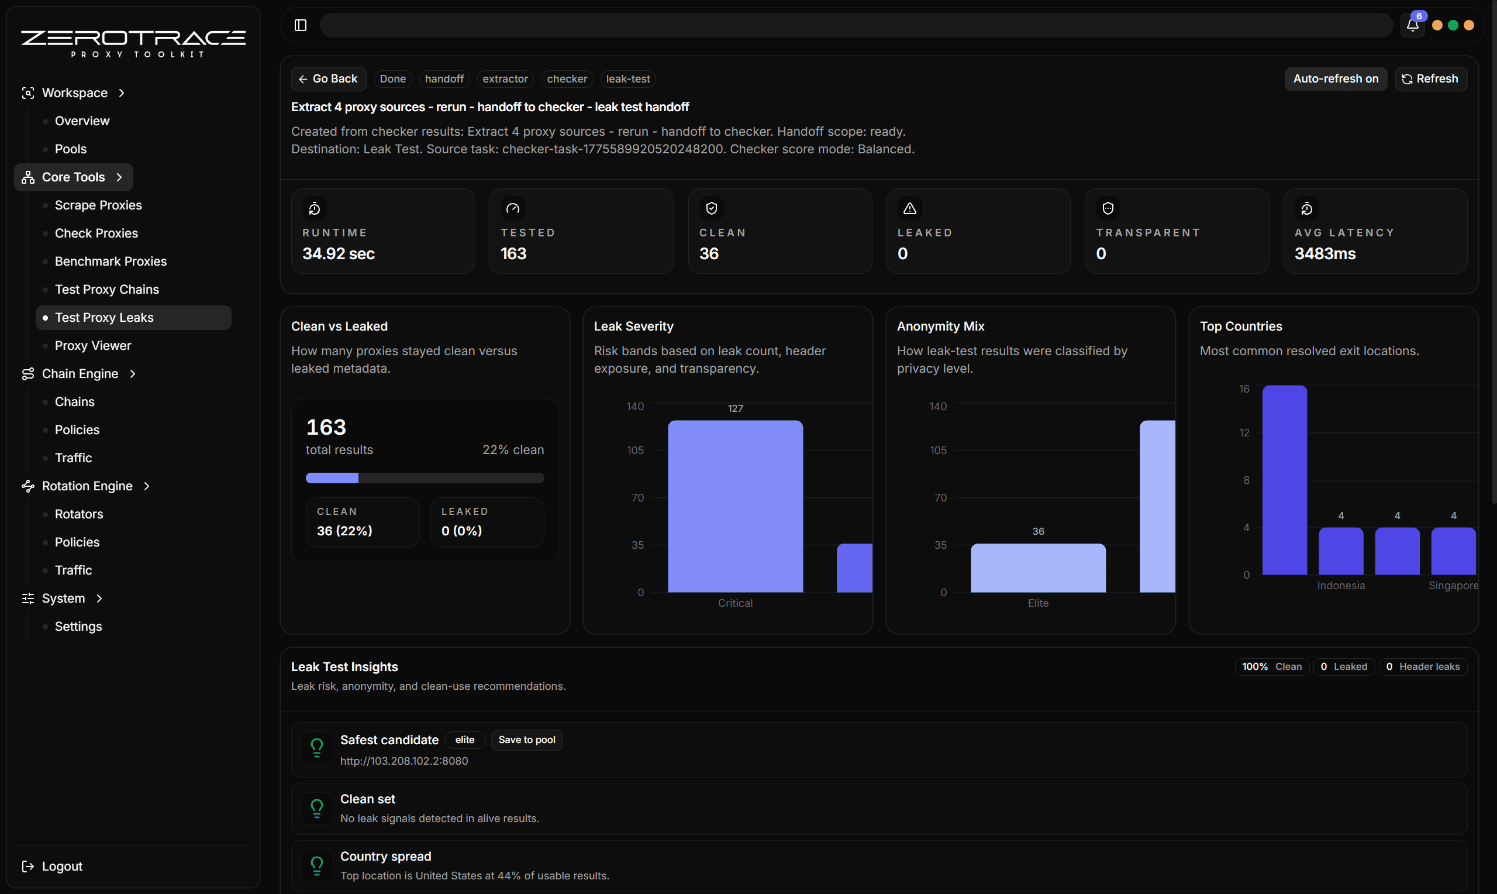Save safest candidate to pool
The height and width of the screenshot is (894, 1497).
point(526,740)
